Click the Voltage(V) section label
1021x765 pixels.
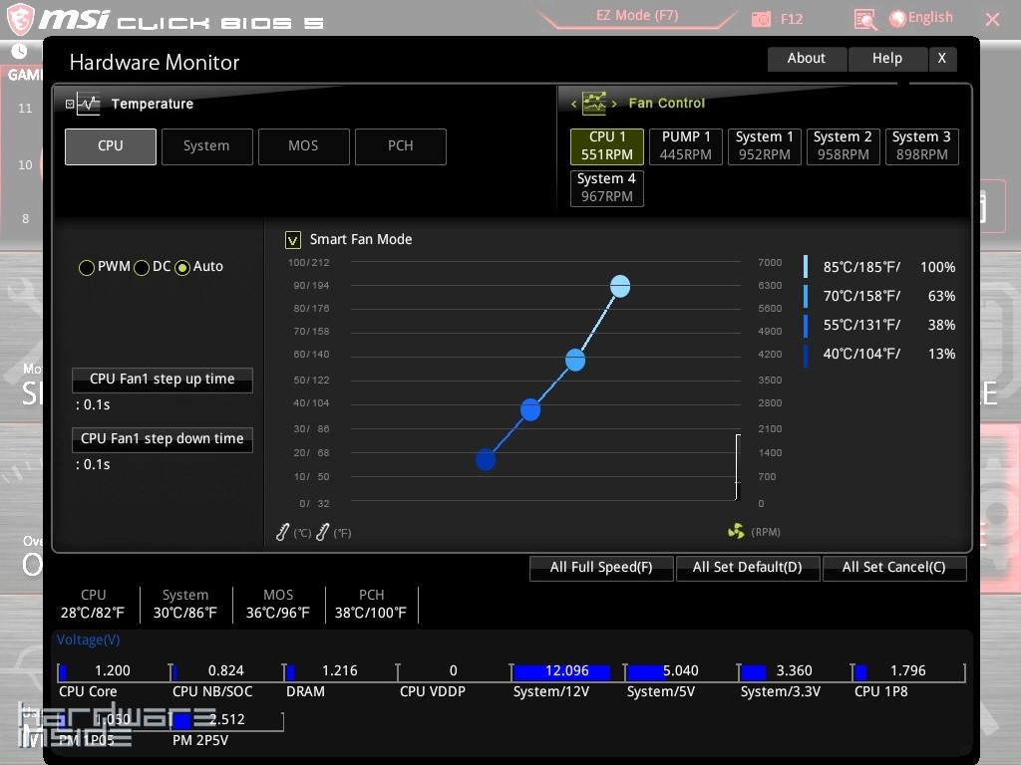point(88,640)
